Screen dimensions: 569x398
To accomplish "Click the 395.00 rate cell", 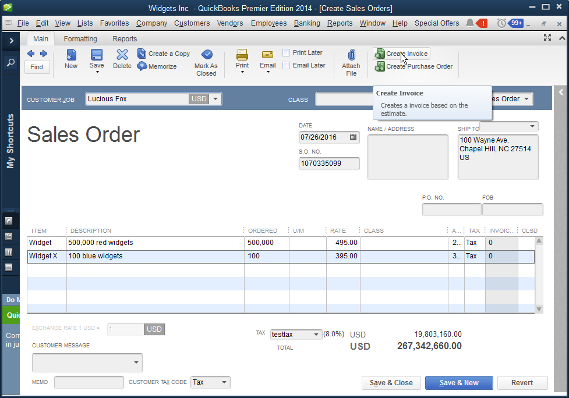I will coord(343,256).
